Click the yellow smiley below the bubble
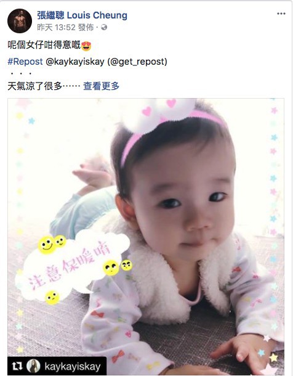Image resolution: width=293 pixels, height=376 pixels. (x=52, y=298)
